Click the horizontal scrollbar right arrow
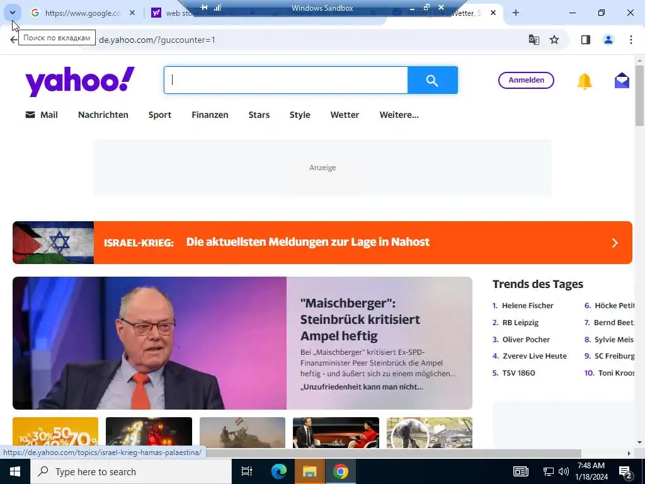Viewport: 645px width, 484px height. click(x=629, y=453)
